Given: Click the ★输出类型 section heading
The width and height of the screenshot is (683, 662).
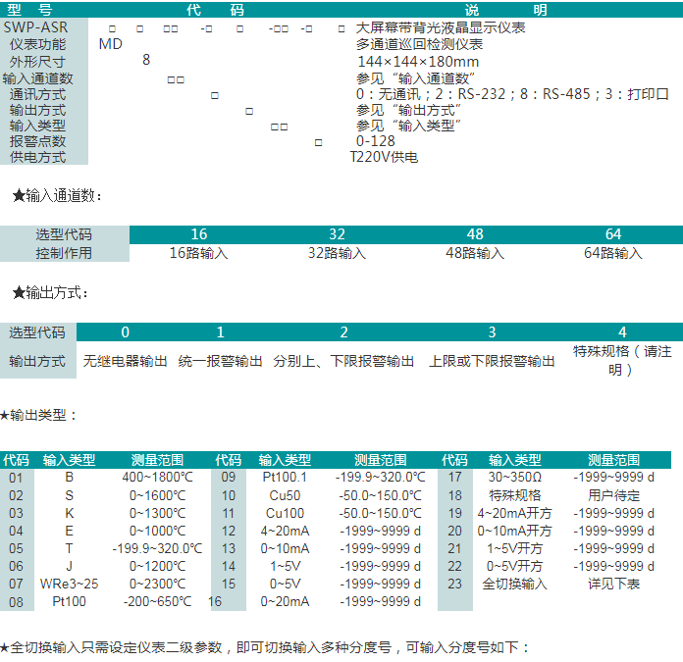Looking at the screenshot, I should coord(38,415).
